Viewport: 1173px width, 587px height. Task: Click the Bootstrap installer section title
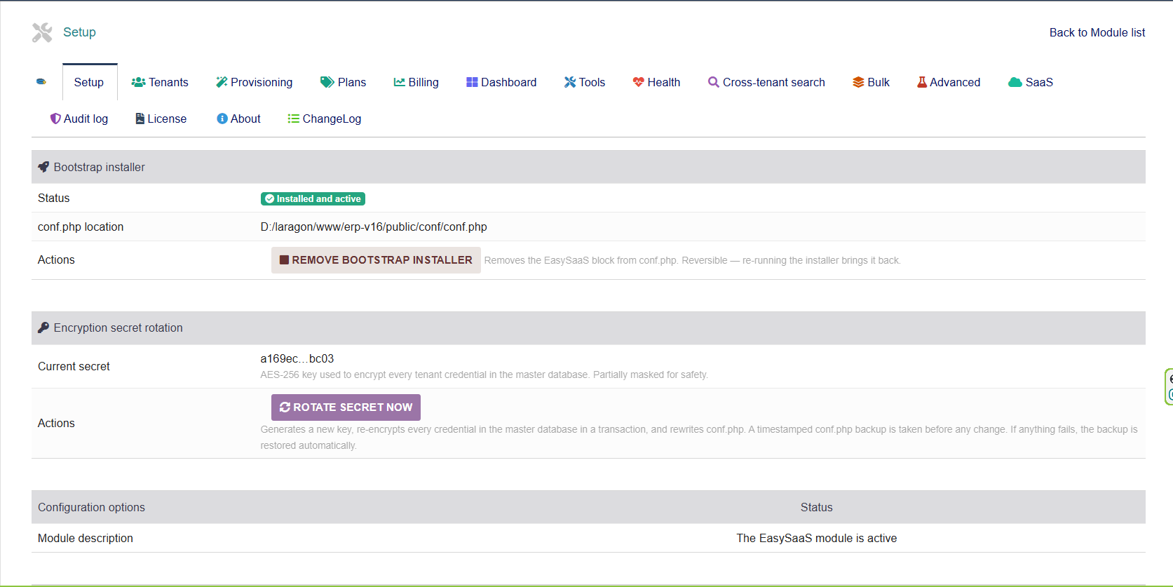click(100, 167)
